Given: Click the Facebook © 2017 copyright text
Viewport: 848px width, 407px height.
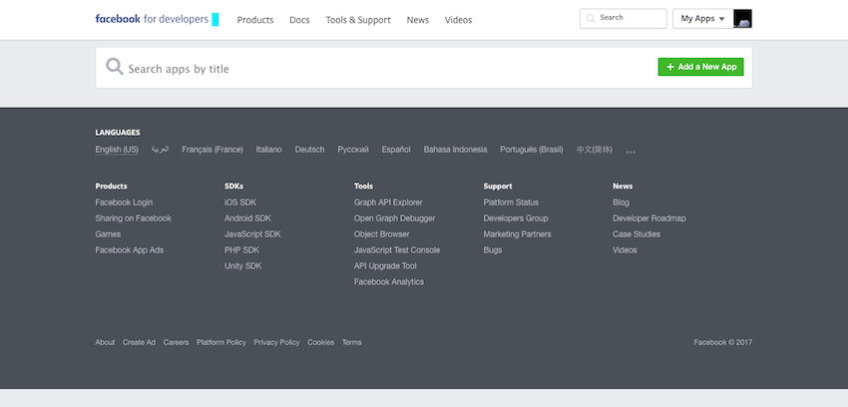Looking at the screenshot, I should tap(723, 342).
